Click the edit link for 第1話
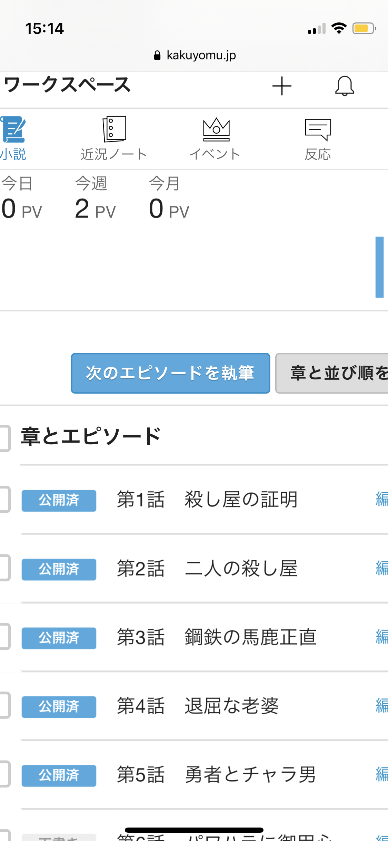Screen dimensions: 388x841 coord(381,499)
